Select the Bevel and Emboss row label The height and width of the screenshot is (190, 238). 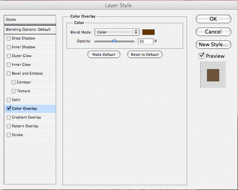[27, 74]
